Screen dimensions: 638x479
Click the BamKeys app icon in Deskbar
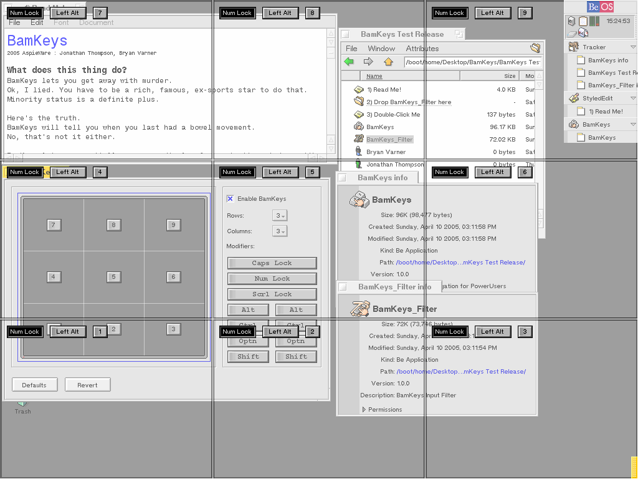pos(574,124)
